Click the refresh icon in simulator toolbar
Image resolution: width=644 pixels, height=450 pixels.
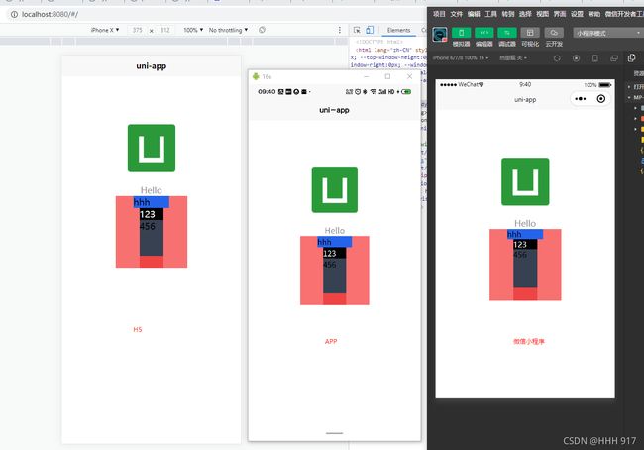[557, 58]
